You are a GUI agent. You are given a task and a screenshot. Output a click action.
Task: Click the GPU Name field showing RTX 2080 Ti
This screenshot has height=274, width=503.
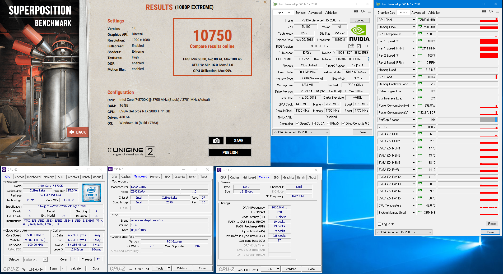tap(320, 20)
